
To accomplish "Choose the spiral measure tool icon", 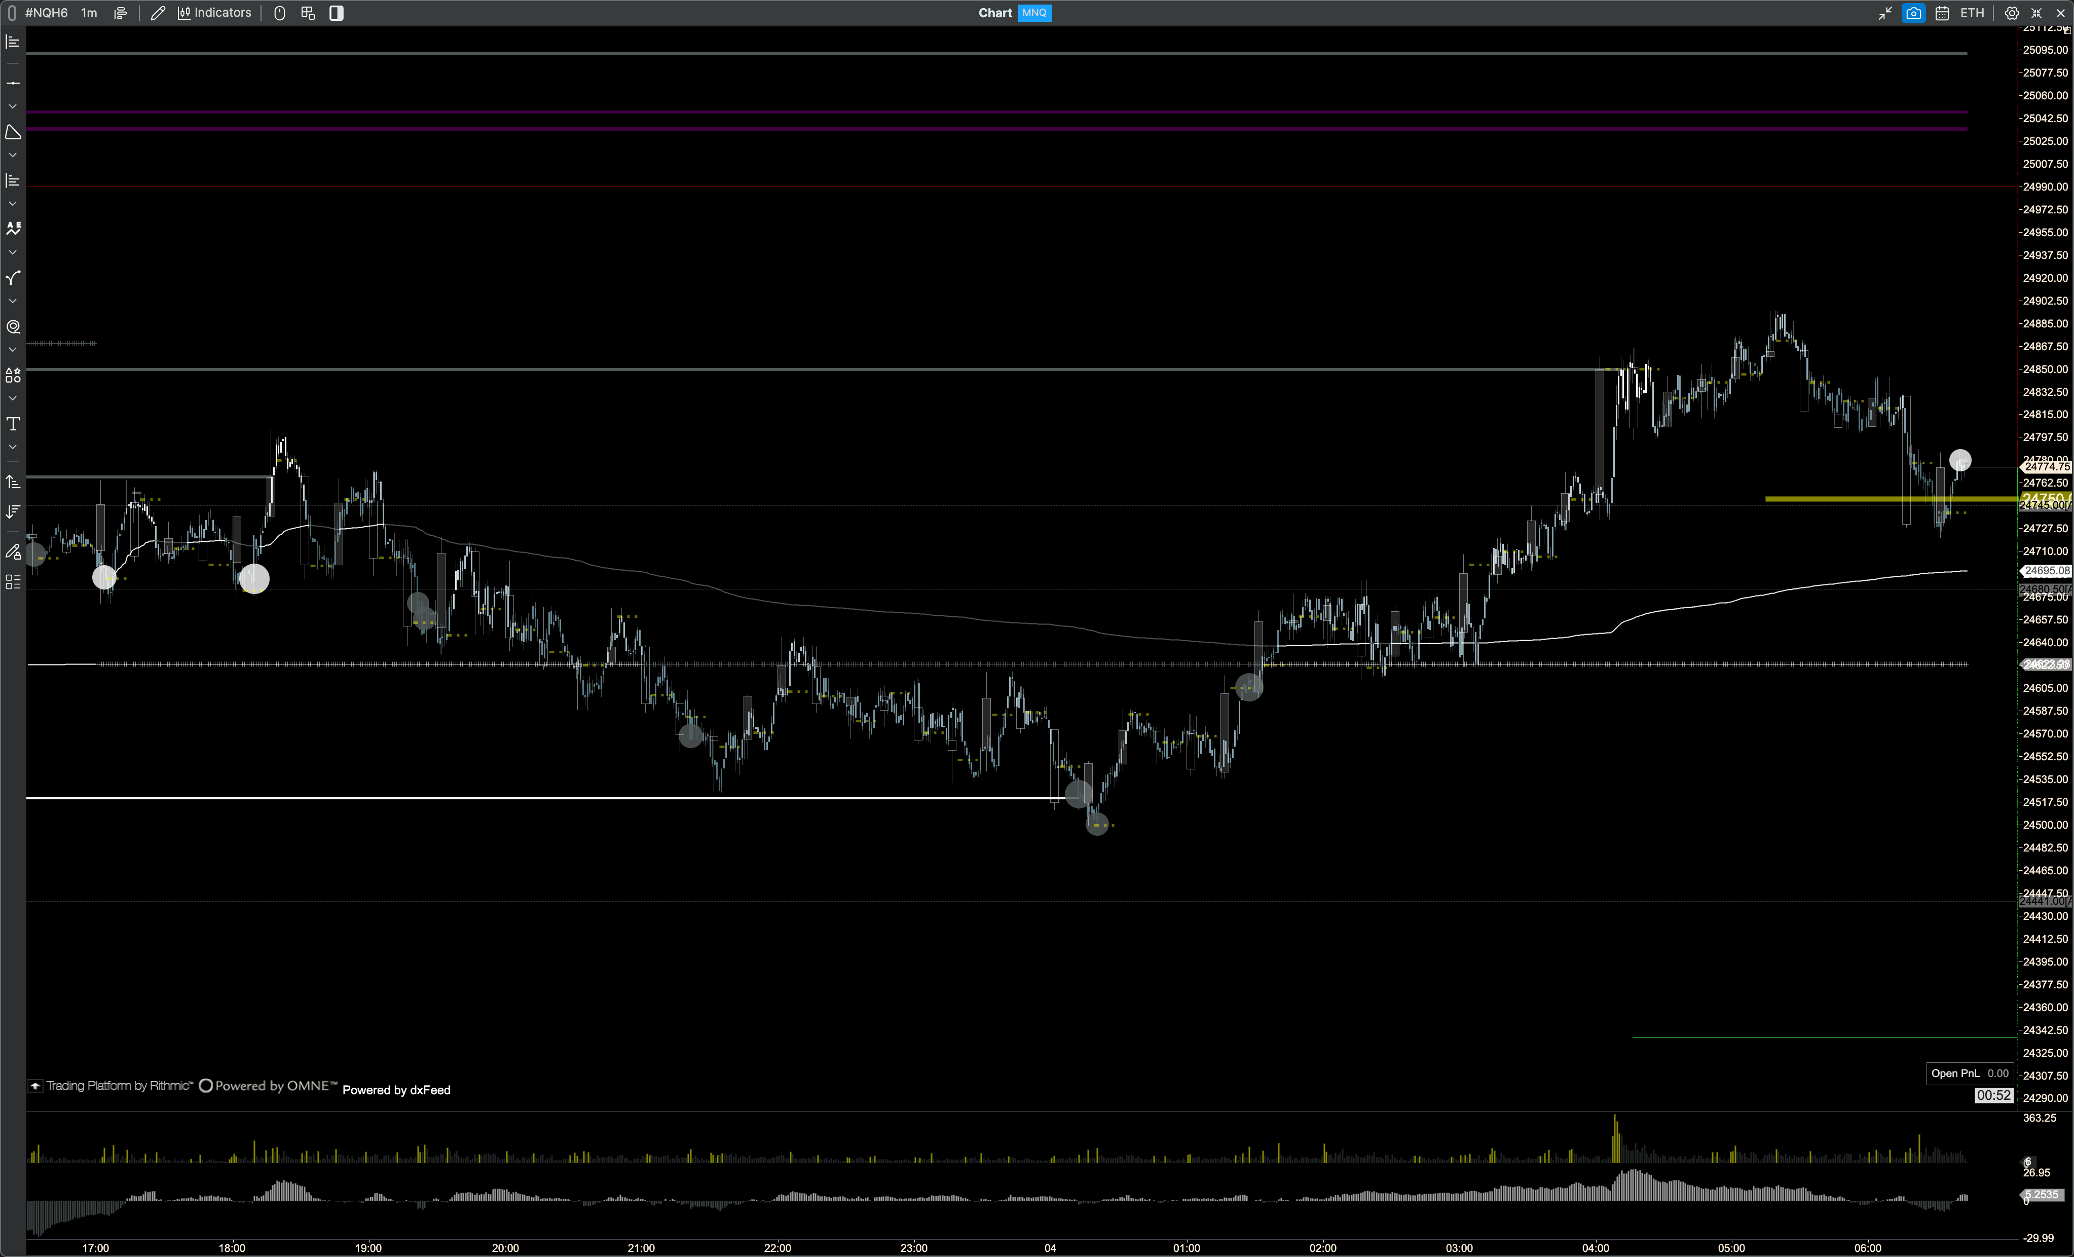I will click(x=13, y=327).
